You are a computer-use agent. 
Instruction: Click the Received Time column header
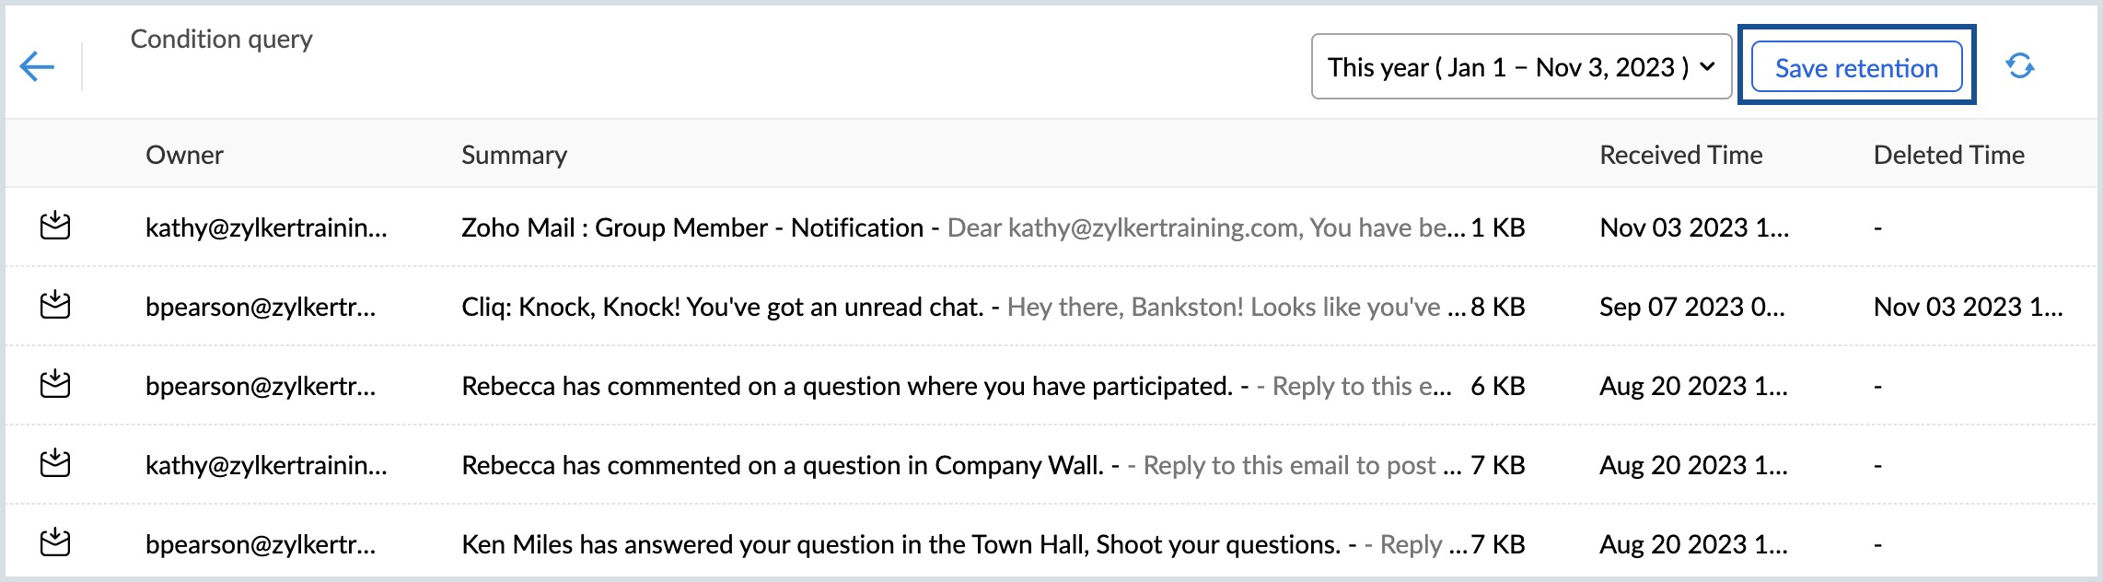tap(1680, 155)
